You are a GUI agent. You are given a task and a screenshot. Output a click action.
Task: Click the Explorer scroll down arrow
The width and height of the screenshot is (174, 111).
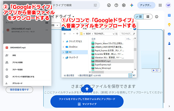pyautogui.click(x=135, y=69)
